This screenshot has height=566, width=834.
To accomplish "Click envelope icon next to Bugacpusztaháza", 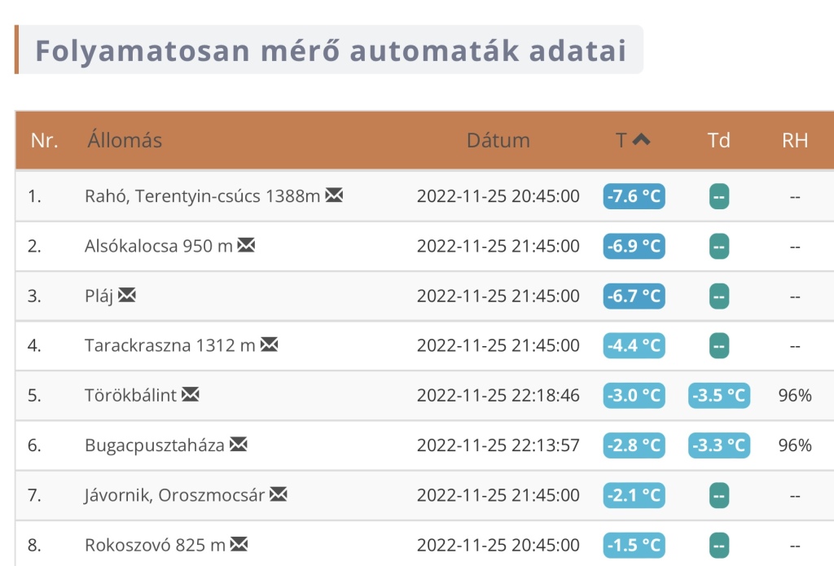I will point(238,445).
